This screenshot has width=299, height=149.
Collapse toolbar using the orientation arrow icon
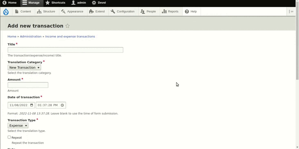pos(291,11)
